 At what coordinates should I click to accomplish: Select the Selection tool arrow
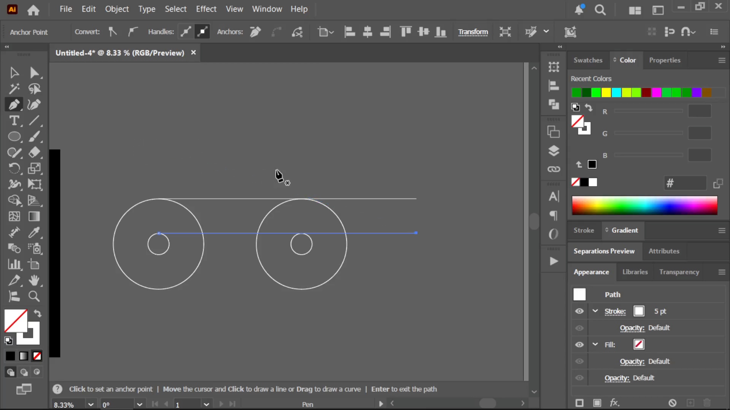point(14,73)
